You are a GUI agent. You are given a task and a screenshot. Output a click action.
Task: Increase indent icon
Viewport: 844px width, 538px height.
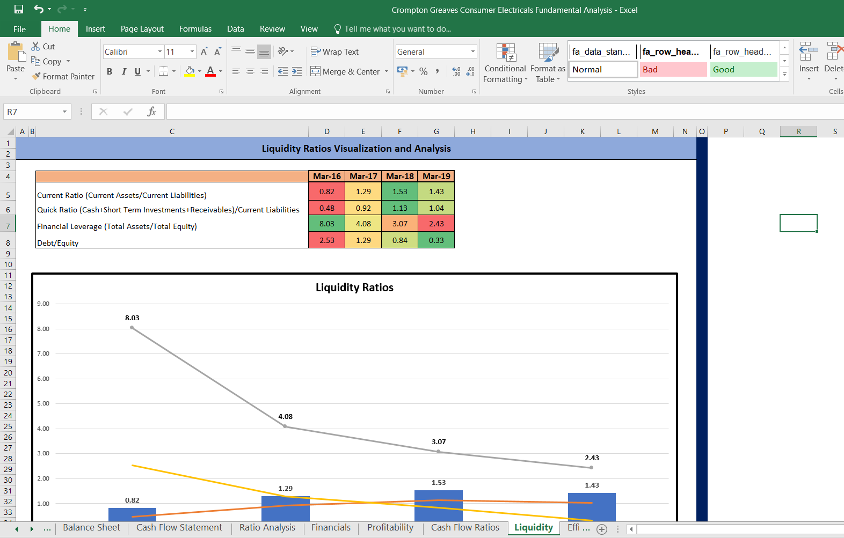point(297,71)
